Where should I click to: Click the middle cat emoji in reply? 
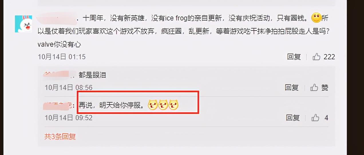pyautogui.click(x=163, y=105)
